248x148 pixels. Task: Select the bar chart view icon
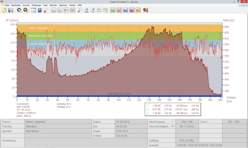[x=60, y=10]
